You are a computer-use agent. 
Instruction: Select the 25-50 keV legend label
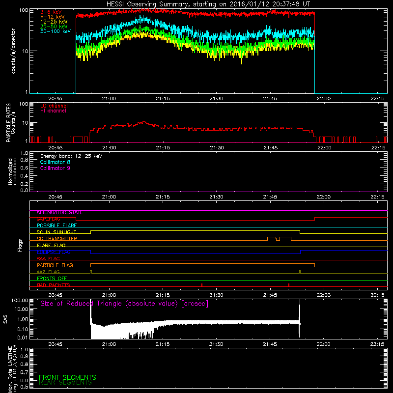click(x=54, y=27)
